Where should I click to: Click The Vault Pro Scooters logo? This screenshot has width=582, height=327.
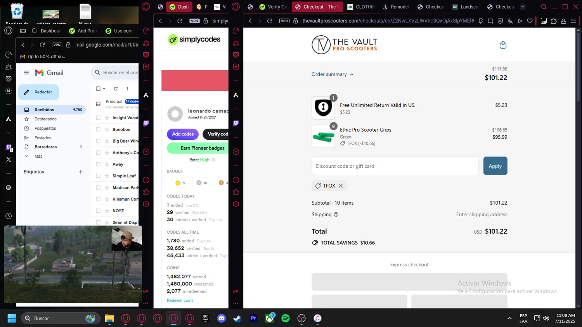345,45
